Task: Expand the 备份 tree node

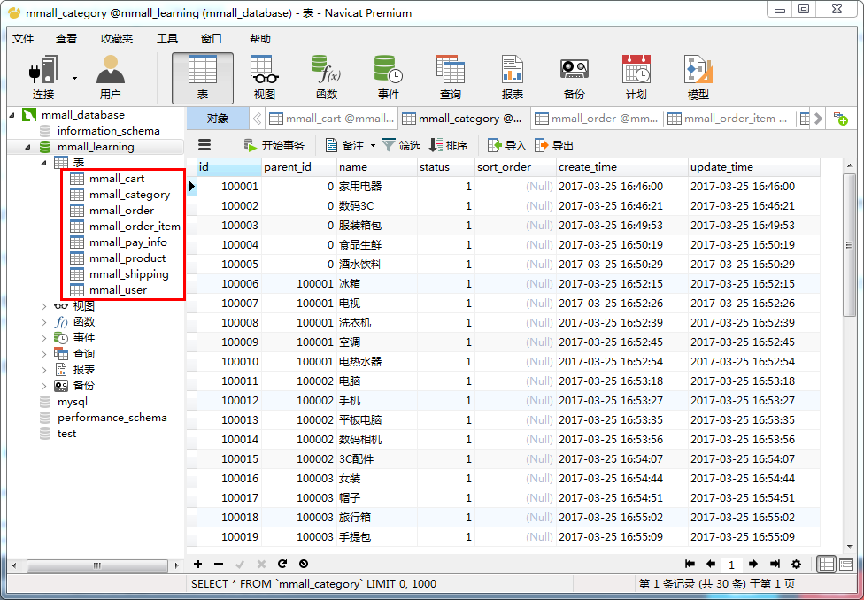Action: (x=44, y=386)
